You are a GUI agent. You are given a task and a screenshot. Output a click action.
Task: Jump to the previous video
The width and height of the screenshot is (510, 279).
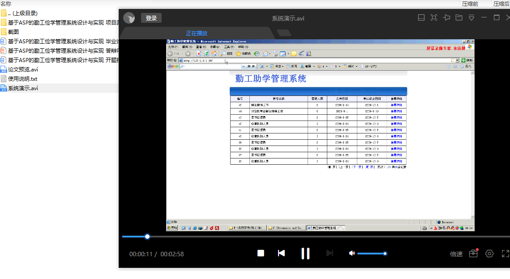click(x=281, y=253)
